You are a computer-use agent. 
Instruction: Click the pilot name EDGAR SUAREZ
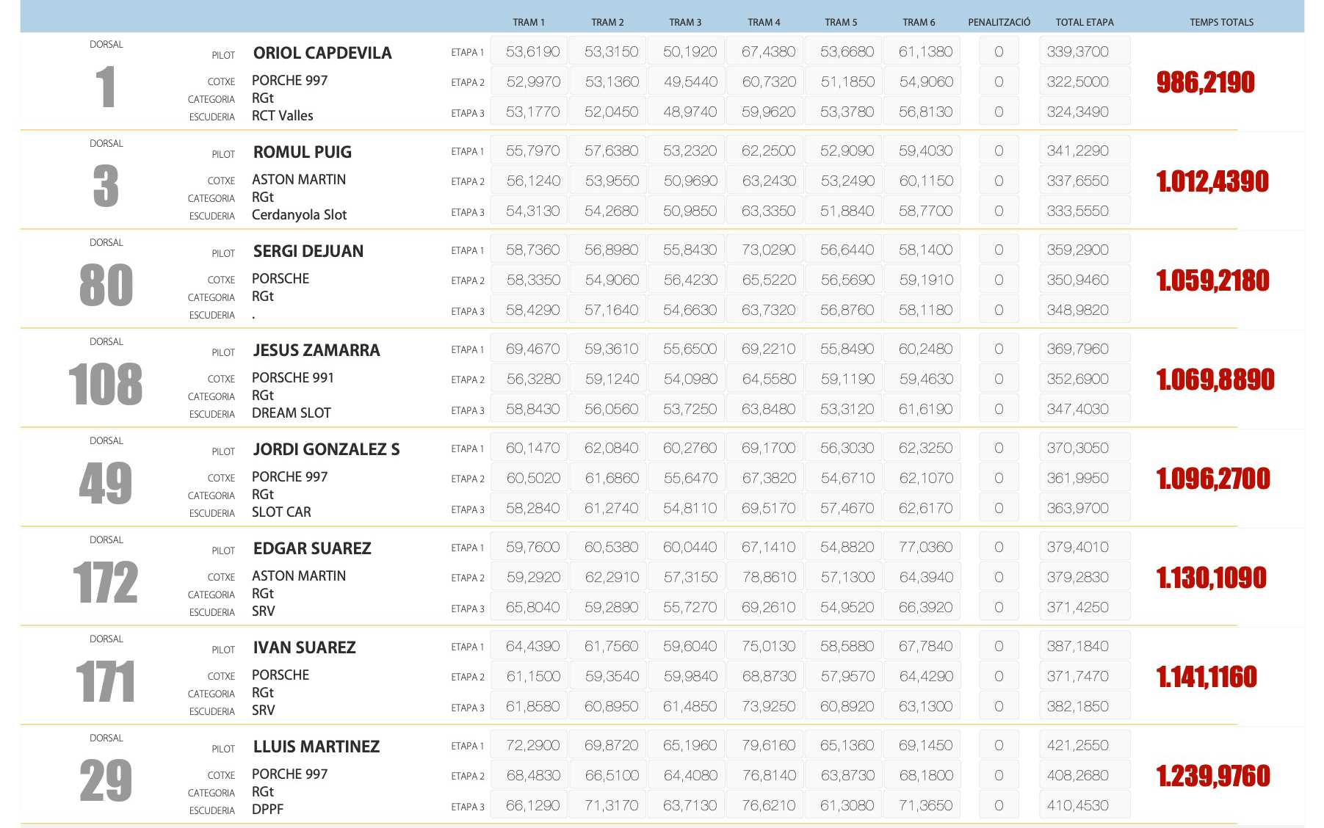312,548
